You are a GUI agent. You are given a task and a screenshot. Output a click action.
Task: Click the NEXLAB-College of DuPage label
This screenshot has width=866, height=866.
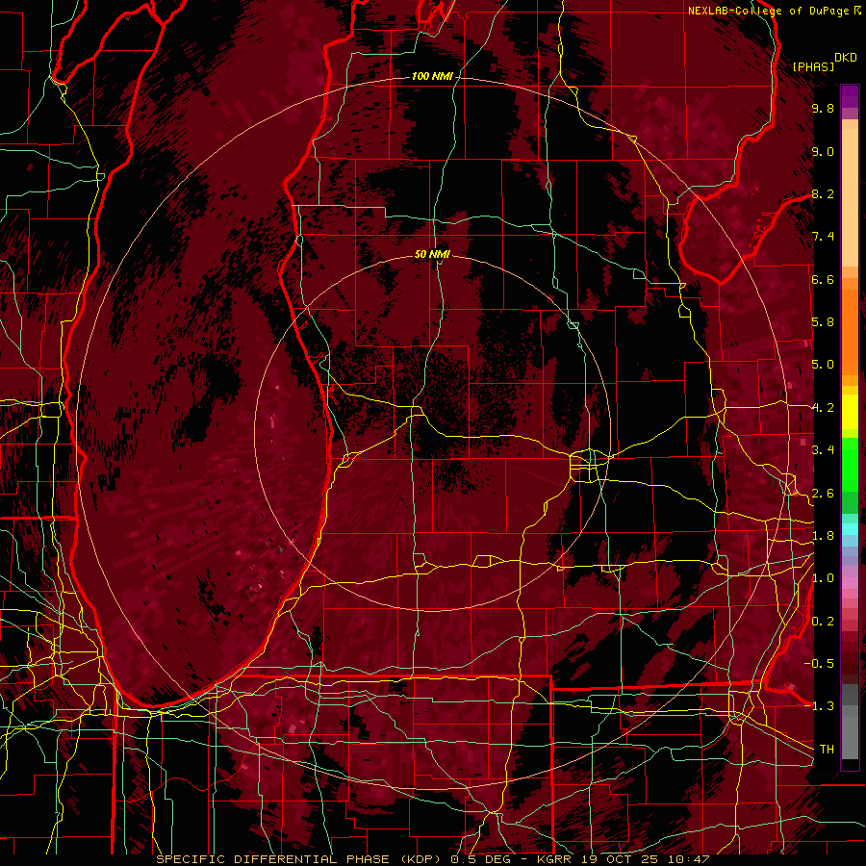point(770,11)
